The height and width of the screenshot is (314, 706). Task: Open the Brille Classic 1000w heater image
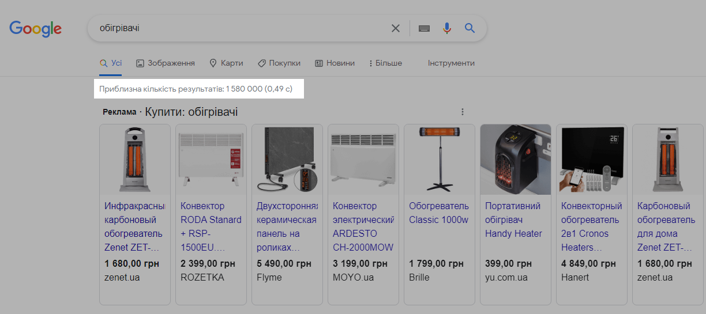point(440,159)
